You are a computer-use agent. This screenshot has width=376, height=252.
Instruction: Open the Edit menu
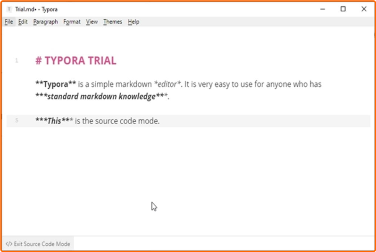pyautogui.click(x=23, y=22)
